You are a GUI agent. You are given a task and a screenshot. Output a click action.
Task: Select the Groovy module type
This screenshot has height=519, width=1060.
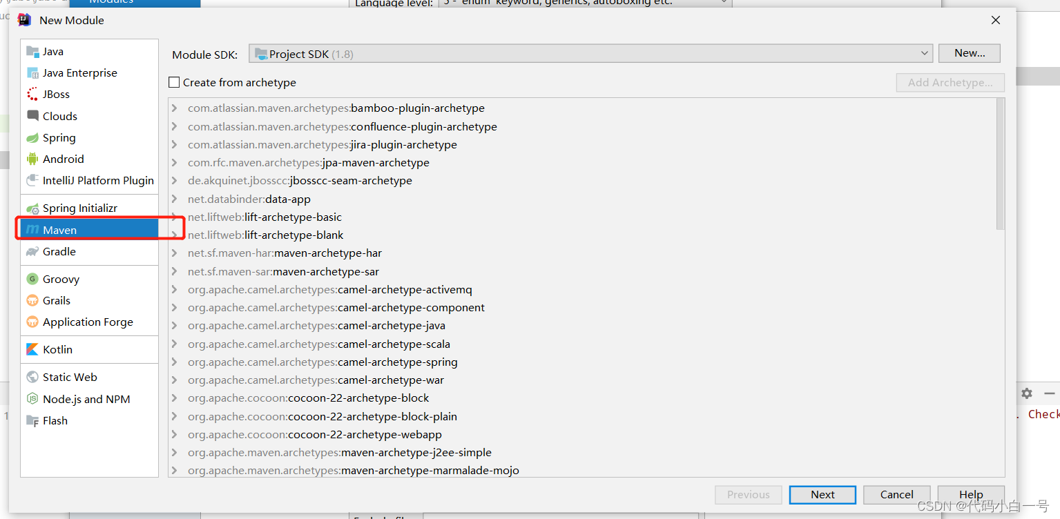point(60,279)
